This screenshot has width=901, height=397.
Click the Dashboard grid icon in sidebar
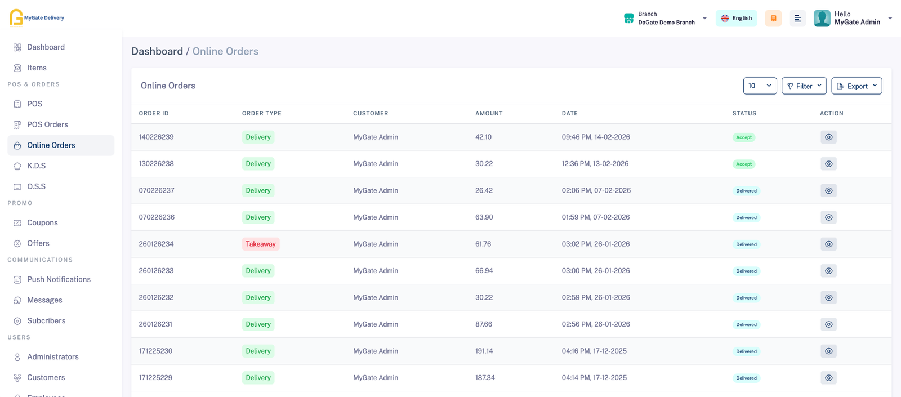tap(17, 47)
